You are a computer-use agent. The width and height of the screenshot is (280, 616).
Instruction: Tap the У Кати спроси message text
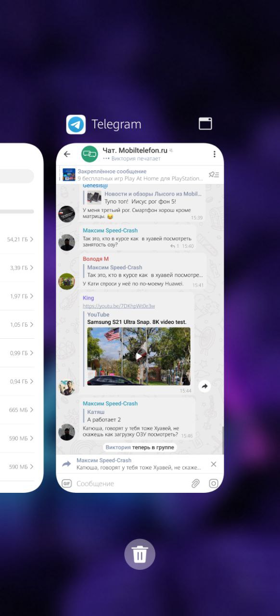[133, 283]
